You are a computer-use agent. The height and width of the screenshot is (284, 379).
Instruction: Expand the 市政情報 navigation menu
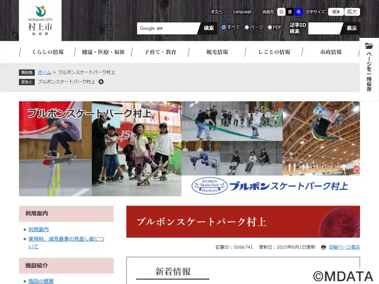point(331,52)
